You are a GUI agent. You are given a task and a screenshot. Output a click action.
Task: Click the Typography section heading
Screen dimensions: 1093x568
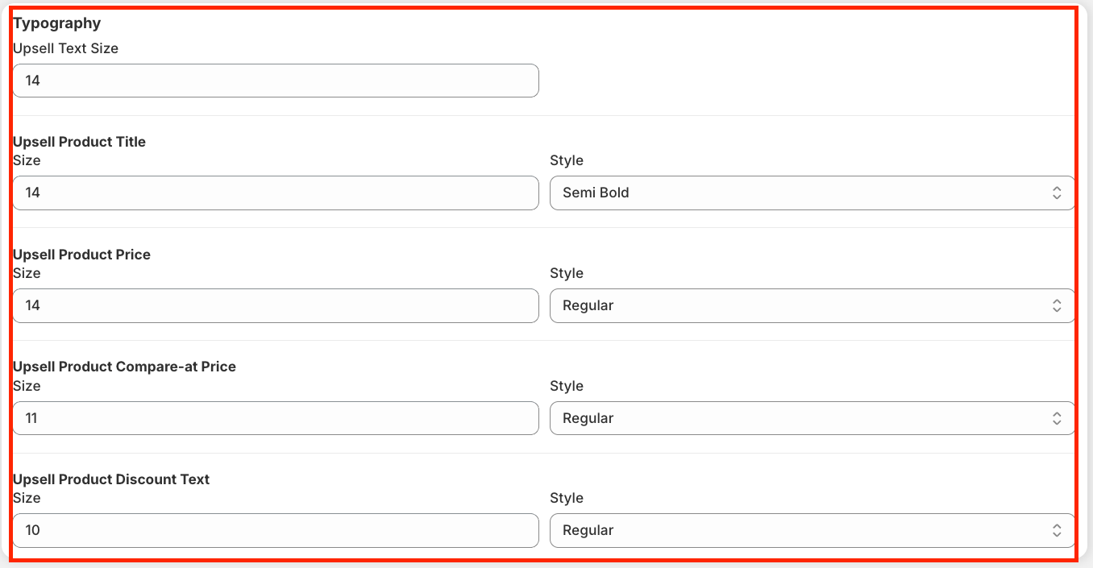[56, 23]
